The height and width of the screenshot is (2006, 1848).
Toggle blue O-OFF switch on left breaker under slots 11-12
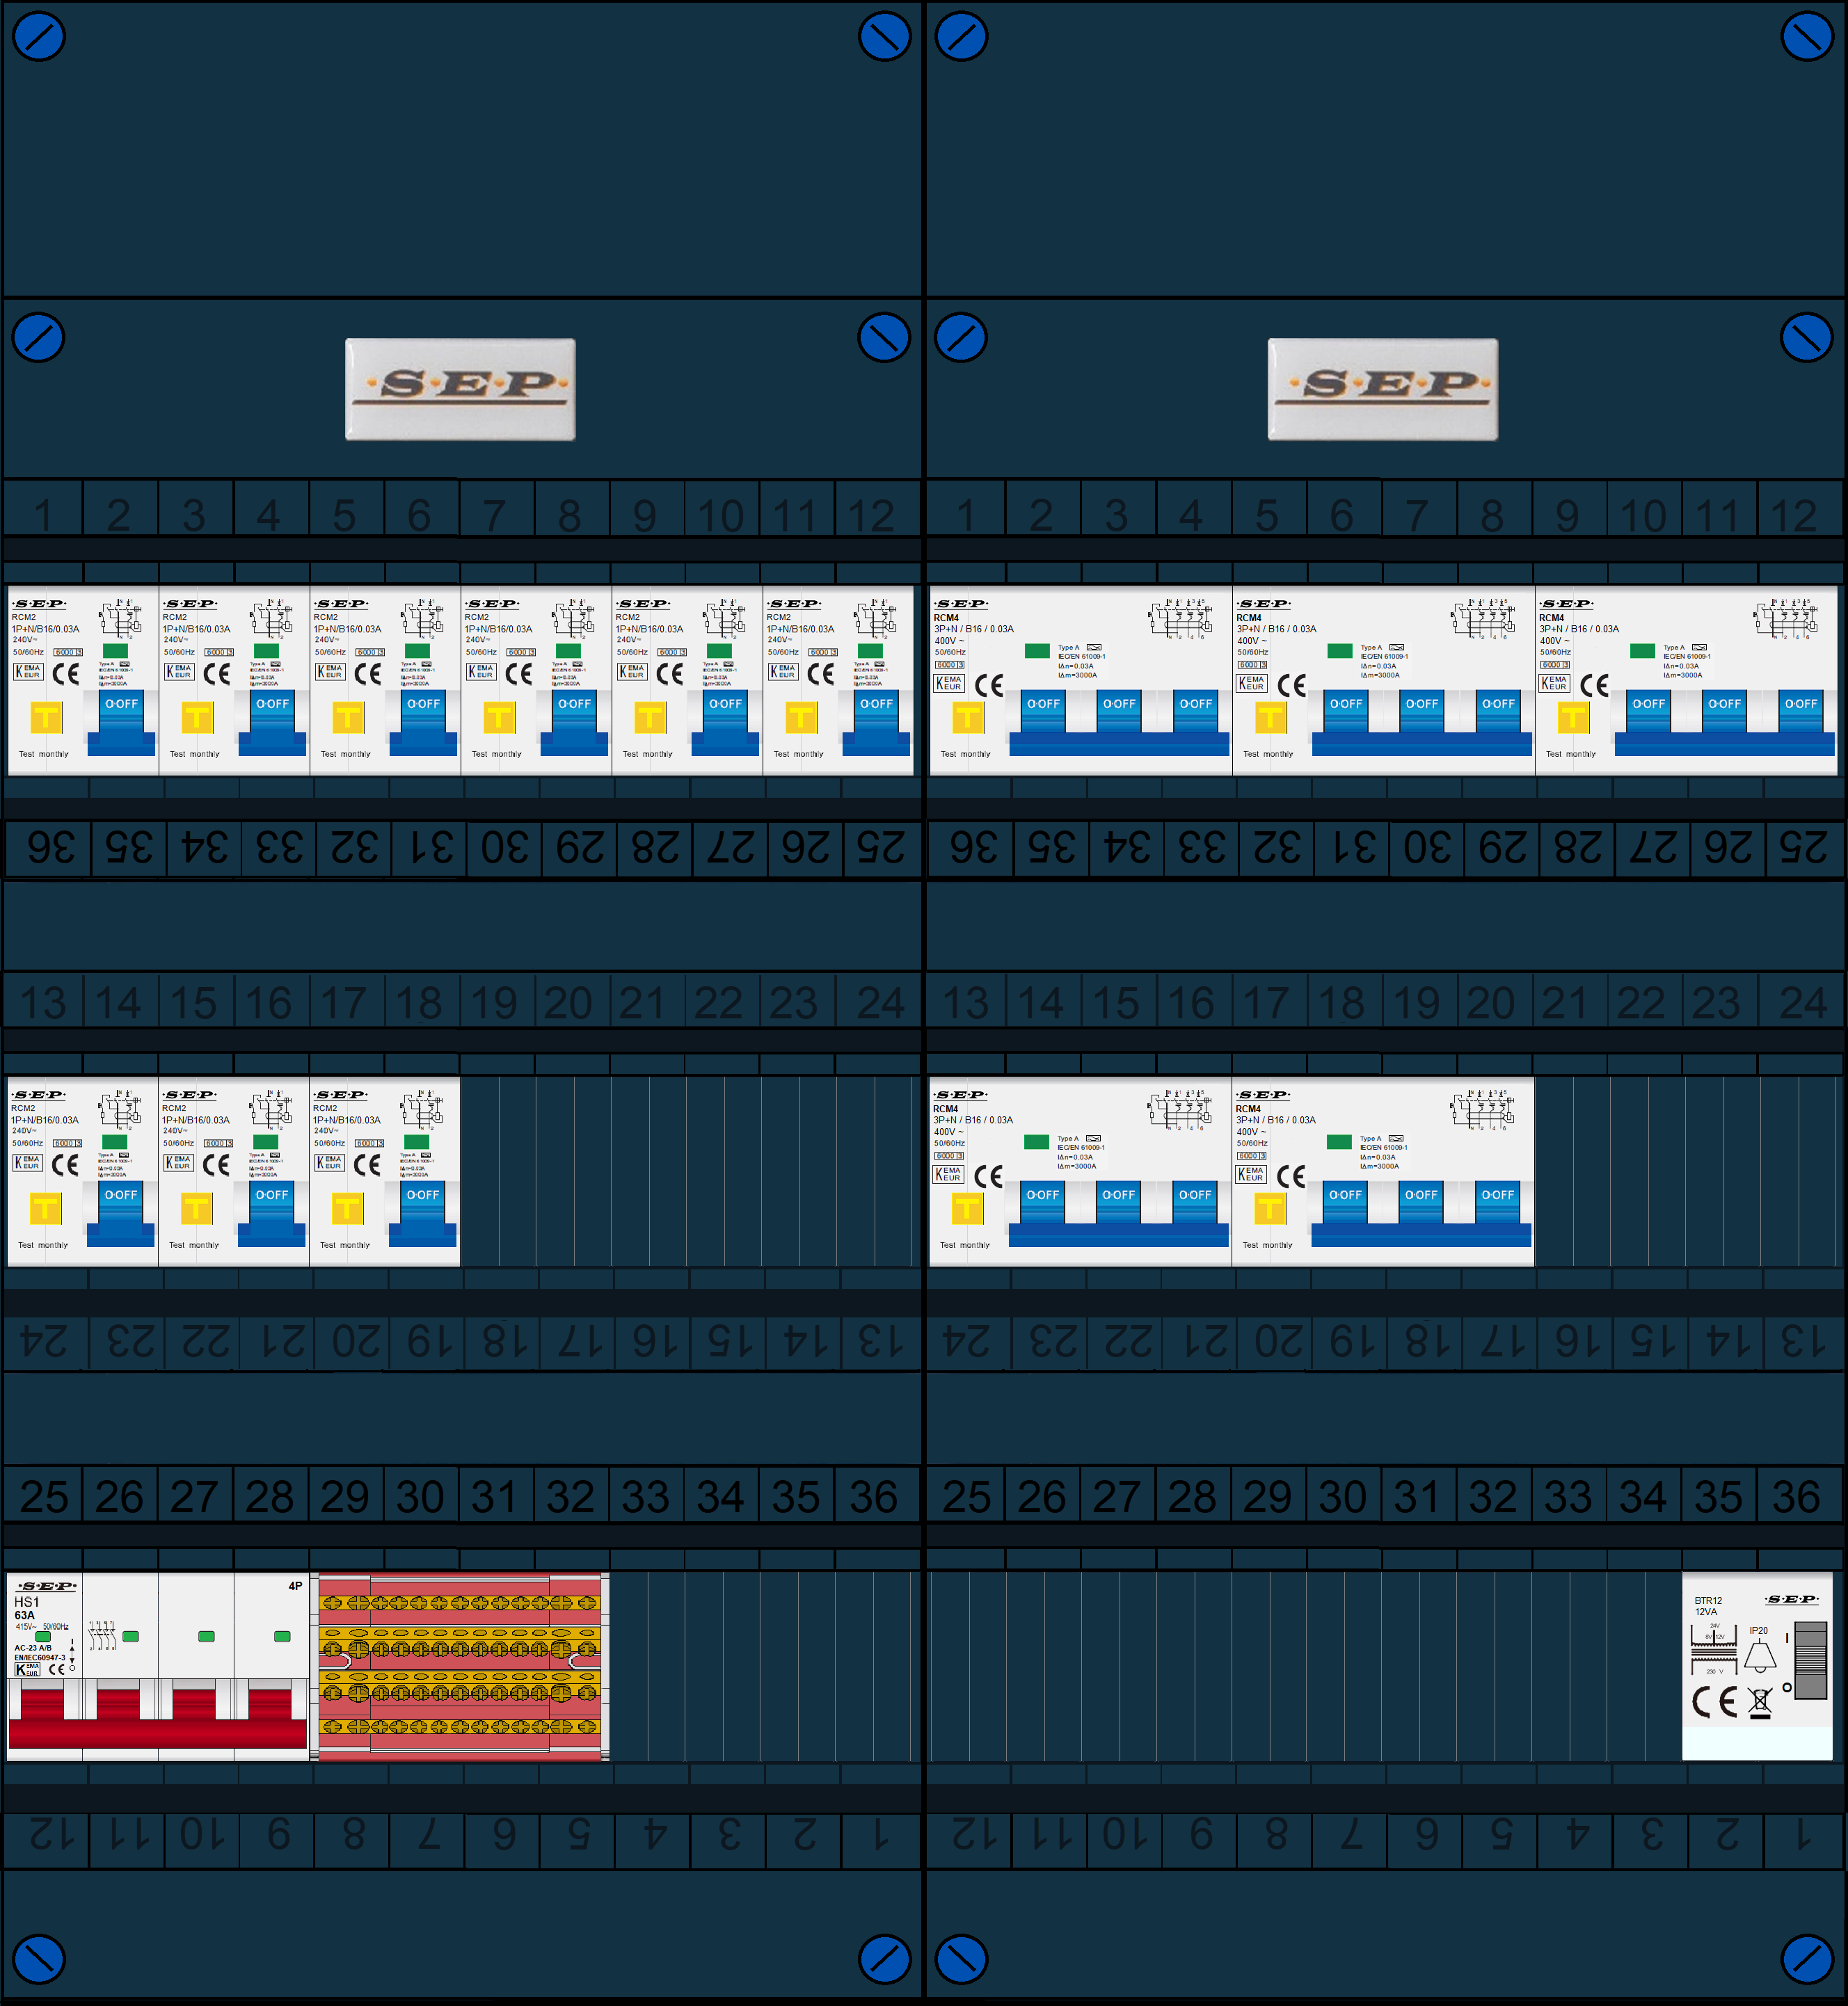pyautogui.click(x=877, y=721)
